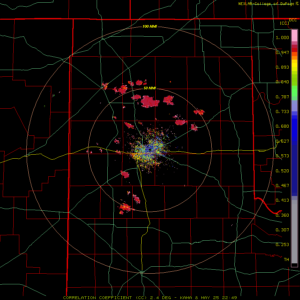Click the 100 NMI range ring label
300x300 pixels.
coord(150,26)
